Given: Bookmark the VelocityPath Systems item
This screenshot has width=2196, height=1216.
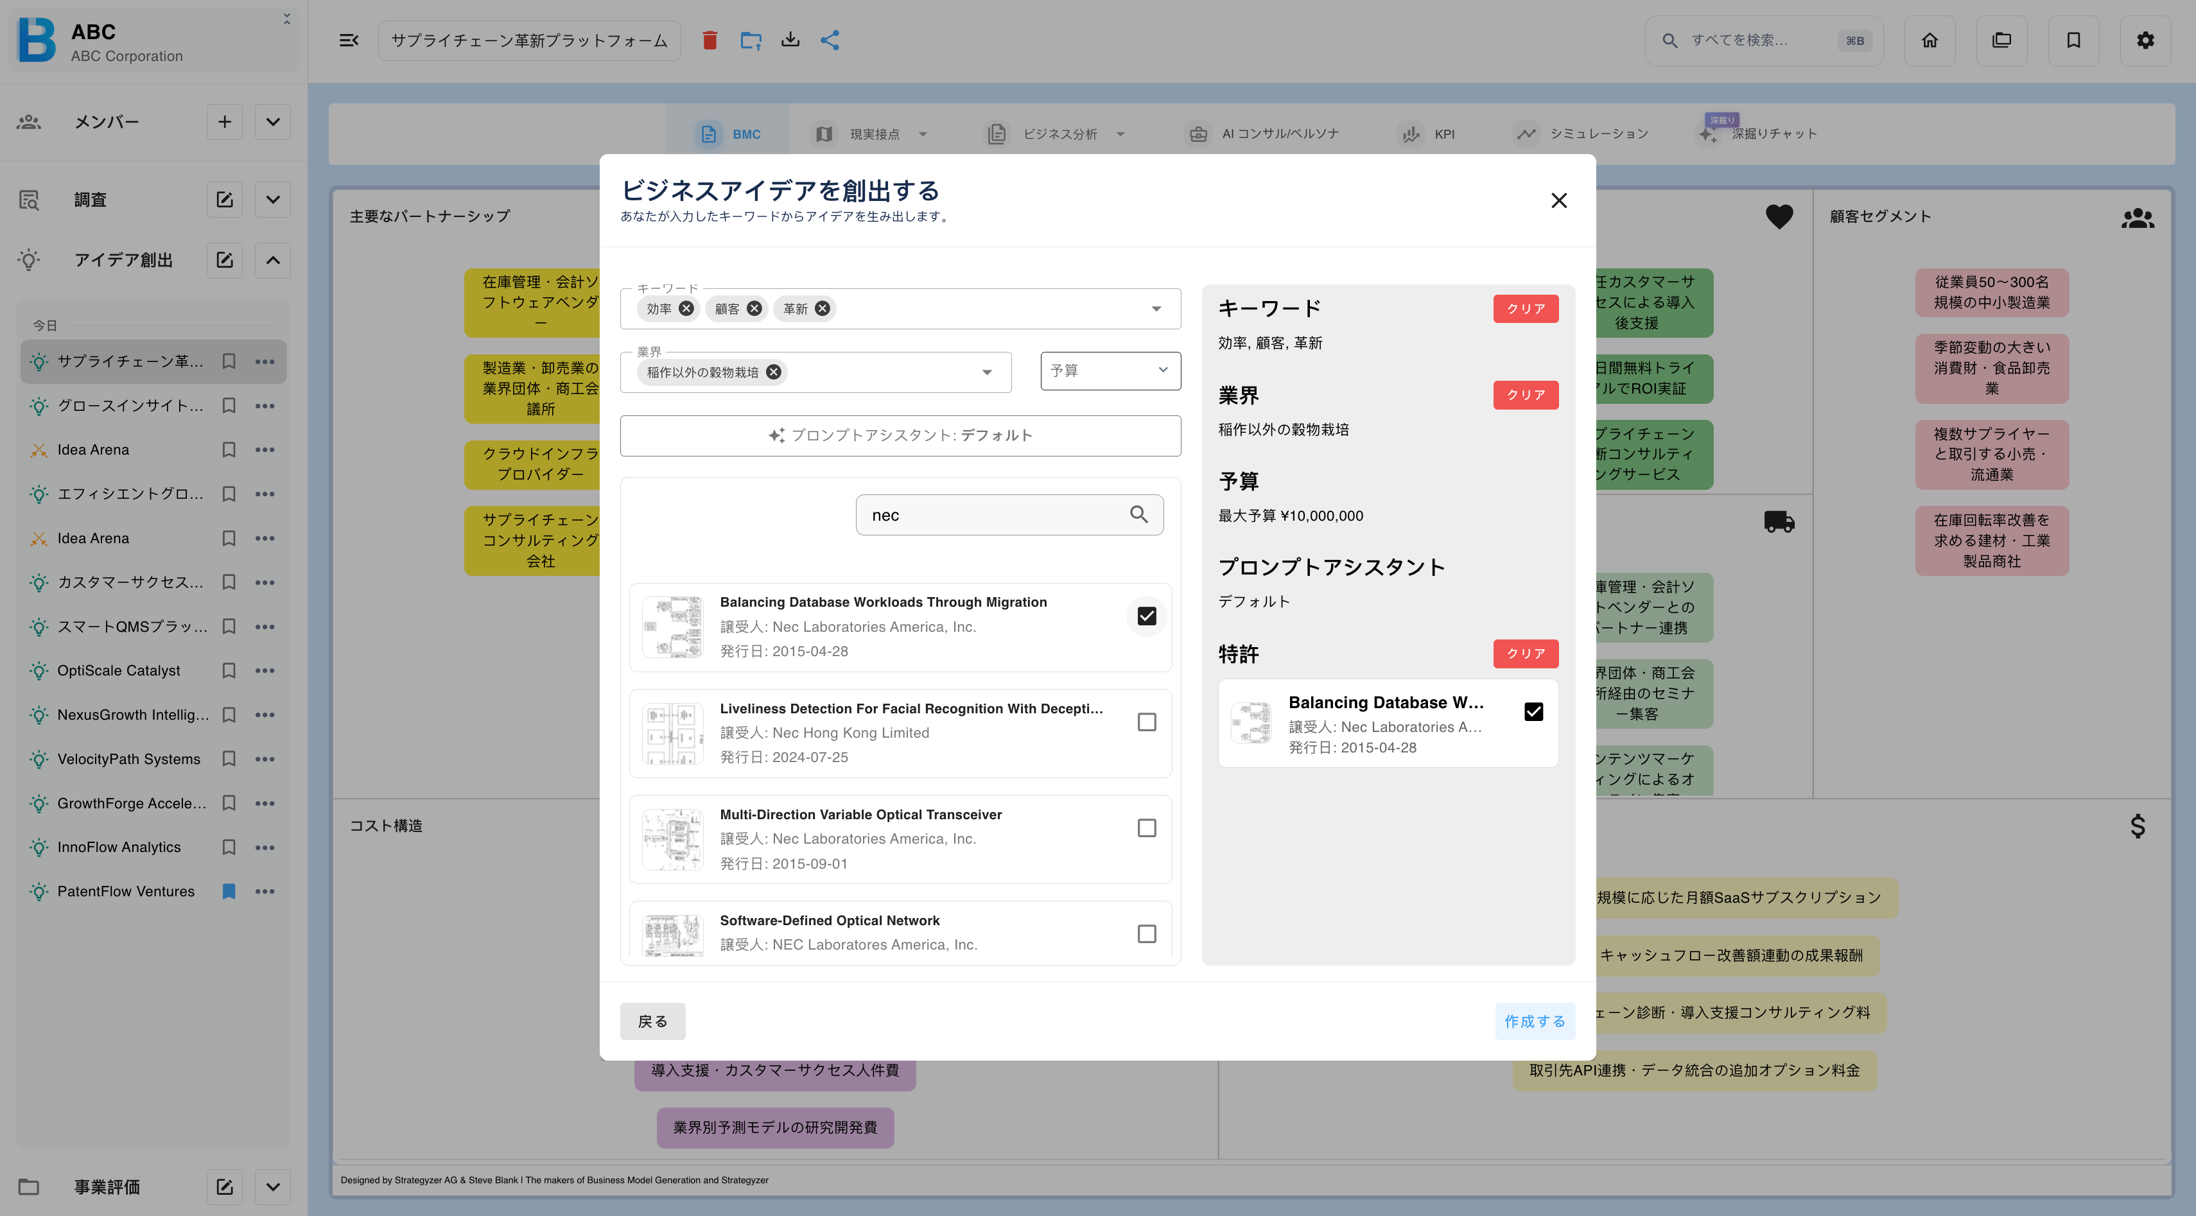Looking at the screenshot, I should (x=229, y=758).
